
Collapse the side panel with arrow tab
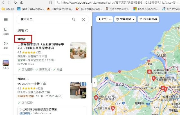(x=94, y=83)
